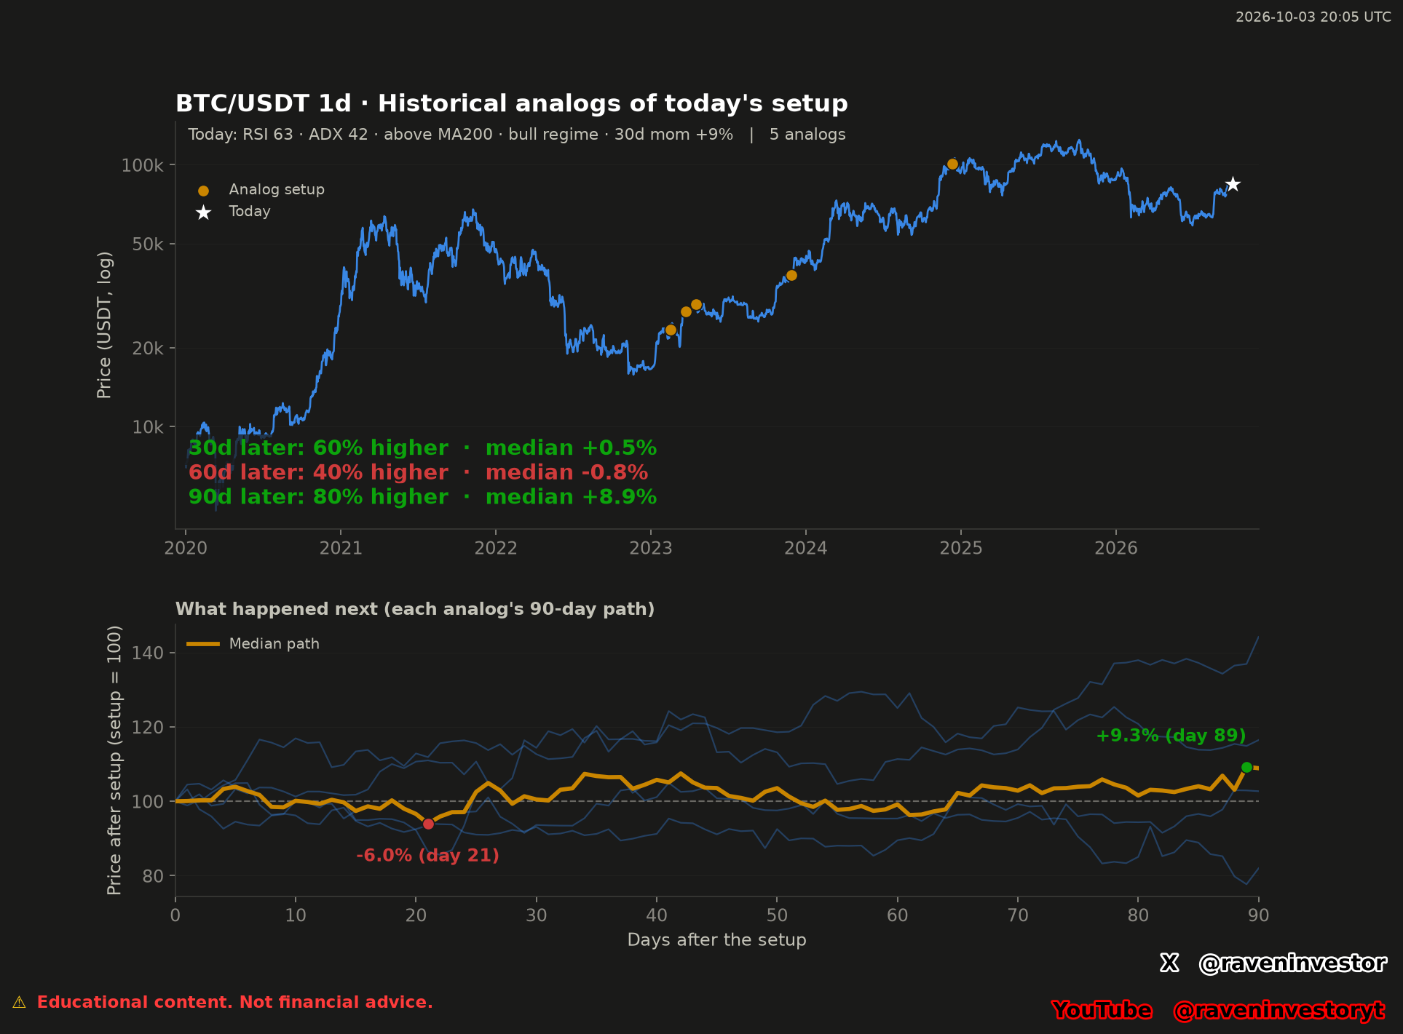This screenshot has height=1034, width=1403.
Task: Click 'Educational content. Not financial advice.' text
Action: tap(235, 1003)
